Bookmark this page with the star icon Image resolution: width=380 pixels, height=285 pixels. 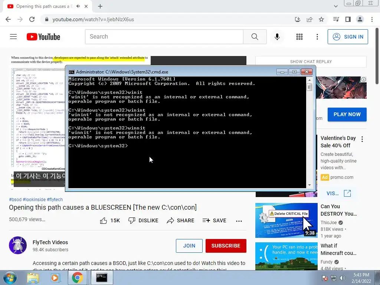click(x=321, y=19)
